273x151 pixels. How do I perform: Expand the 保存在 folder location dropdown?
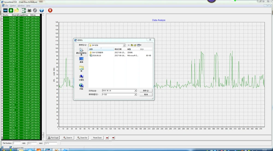coord(124,45)
